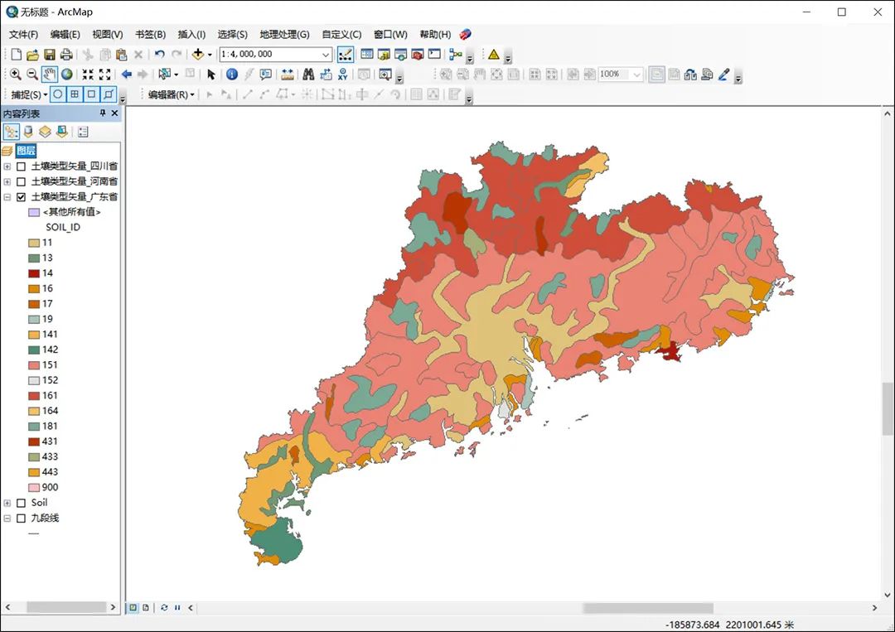The height and width of the screenshot is (632, 895).
Task: Open the 捕捉(S) snapping dropdown
Action: click(x=29, y=94)
